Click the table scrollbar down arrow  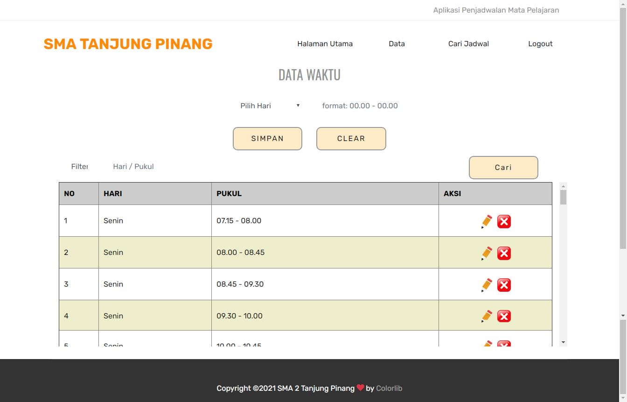pos(563,342)
